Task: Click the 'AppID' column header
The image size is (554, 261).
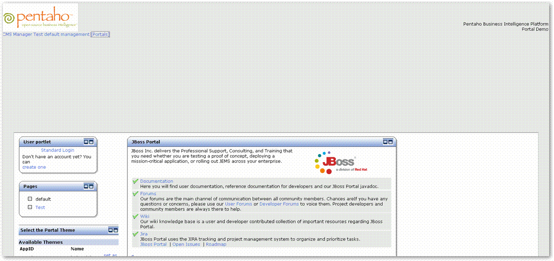Action: pos(27,249)
